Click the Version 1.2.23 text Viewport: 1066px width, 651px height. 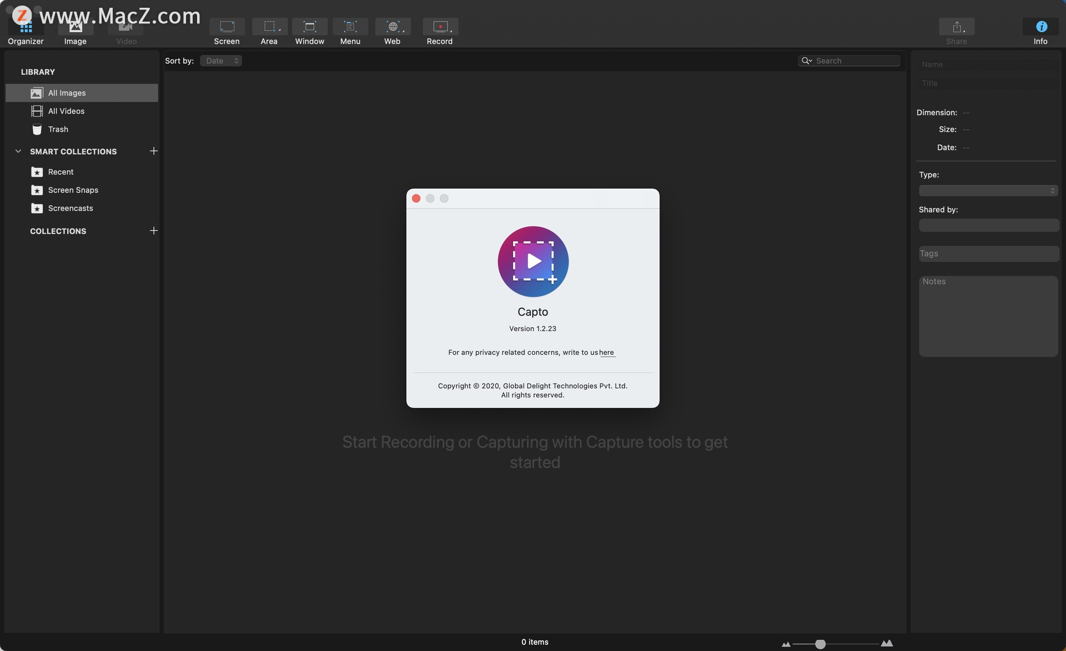pyautogui.click(x=532, y=329)
